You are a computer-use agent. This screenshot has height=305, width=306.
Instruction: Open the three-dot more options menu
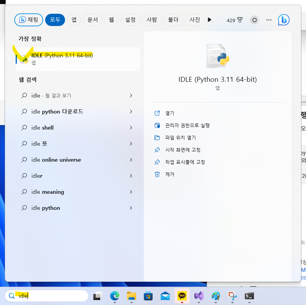(269, 20)
